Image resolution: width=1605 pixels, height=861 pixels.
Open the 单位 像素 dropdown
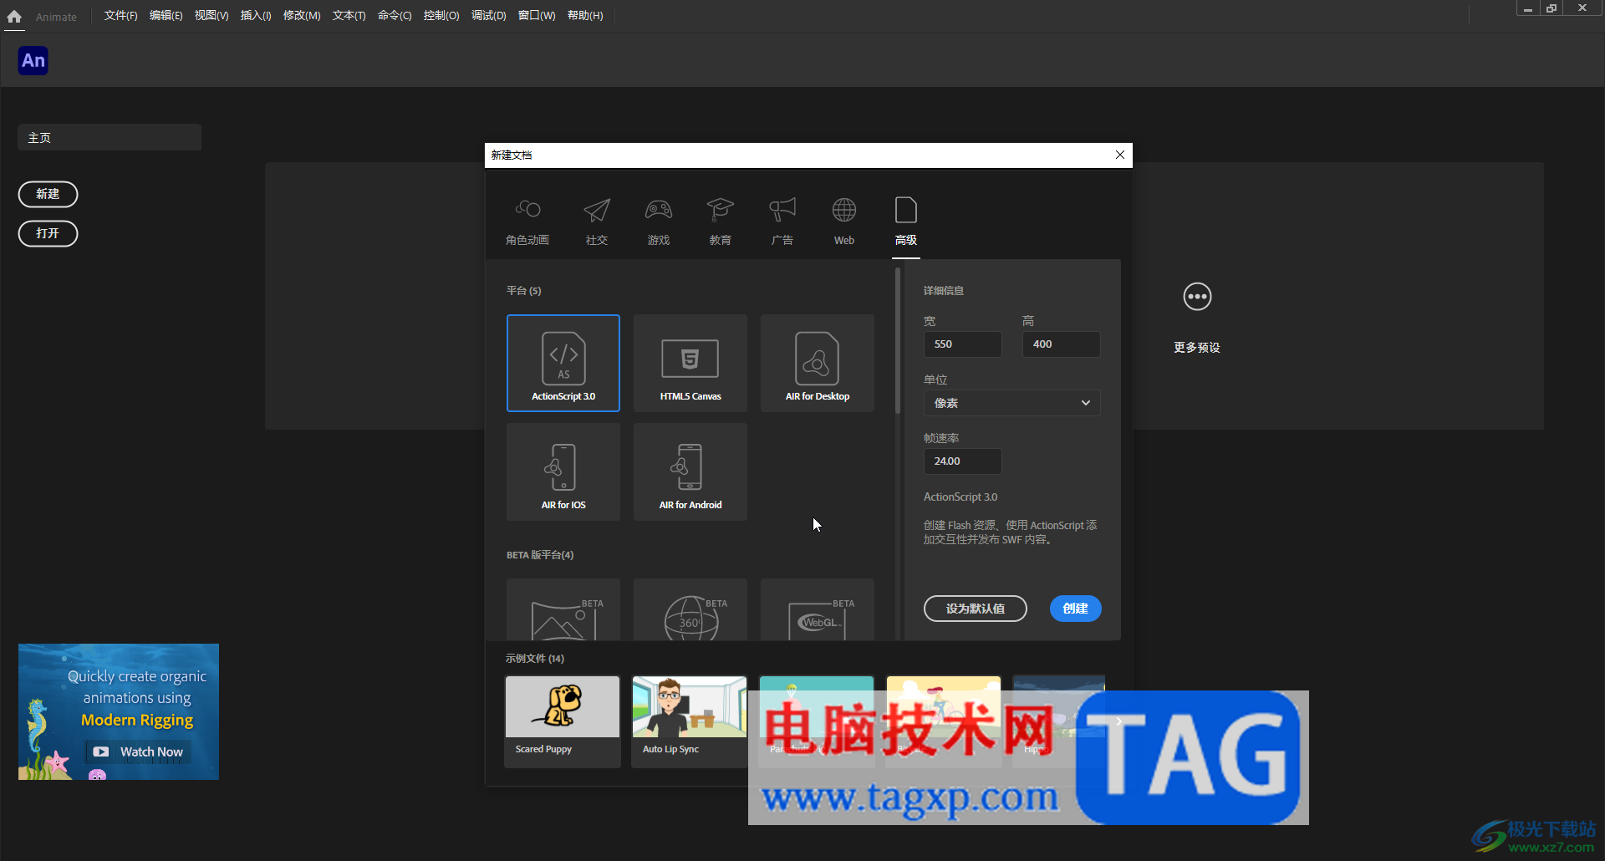coord(1011,403)
